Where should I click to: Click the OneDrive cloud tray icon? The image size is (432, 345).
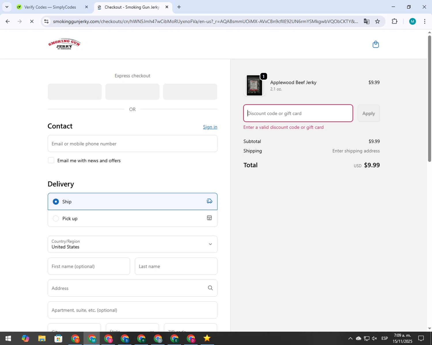click(x=359, y=338)
